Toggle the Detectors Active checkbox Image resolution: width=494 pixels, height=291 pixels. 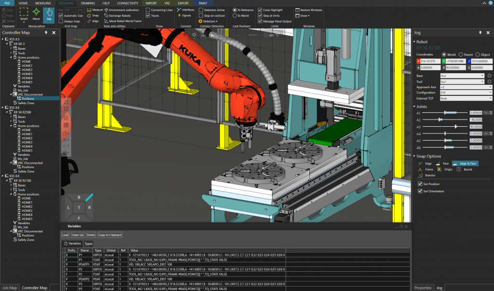coord(201,10)
